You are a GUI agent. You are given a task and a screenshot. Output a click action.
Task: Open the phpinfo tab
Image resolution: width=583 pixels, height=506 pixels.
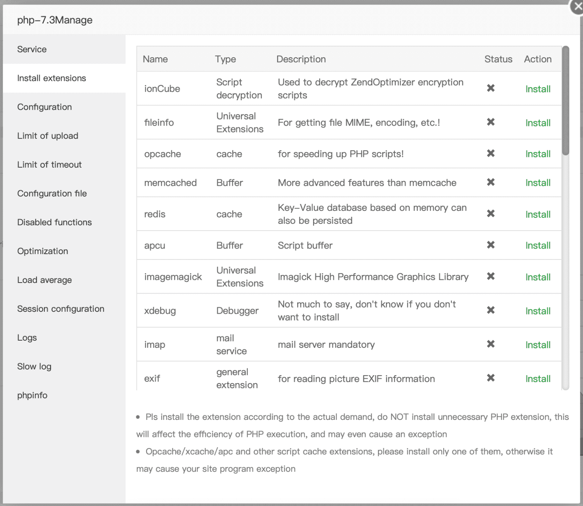[x=32, y=395]
